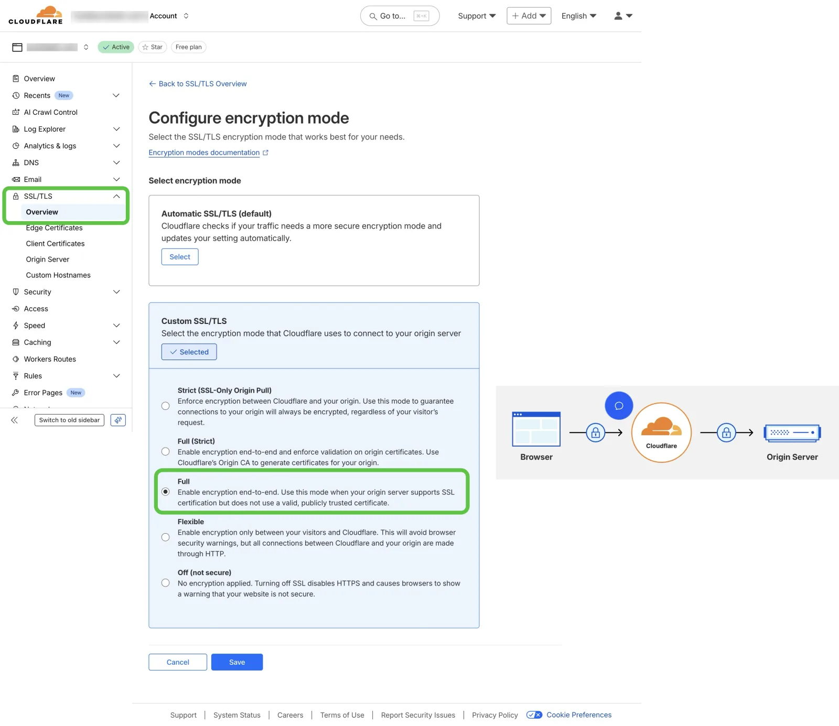Collapse sidebar with double chevron icon
The height and width of the screenshot is (726, 839).
coord(14,420)
